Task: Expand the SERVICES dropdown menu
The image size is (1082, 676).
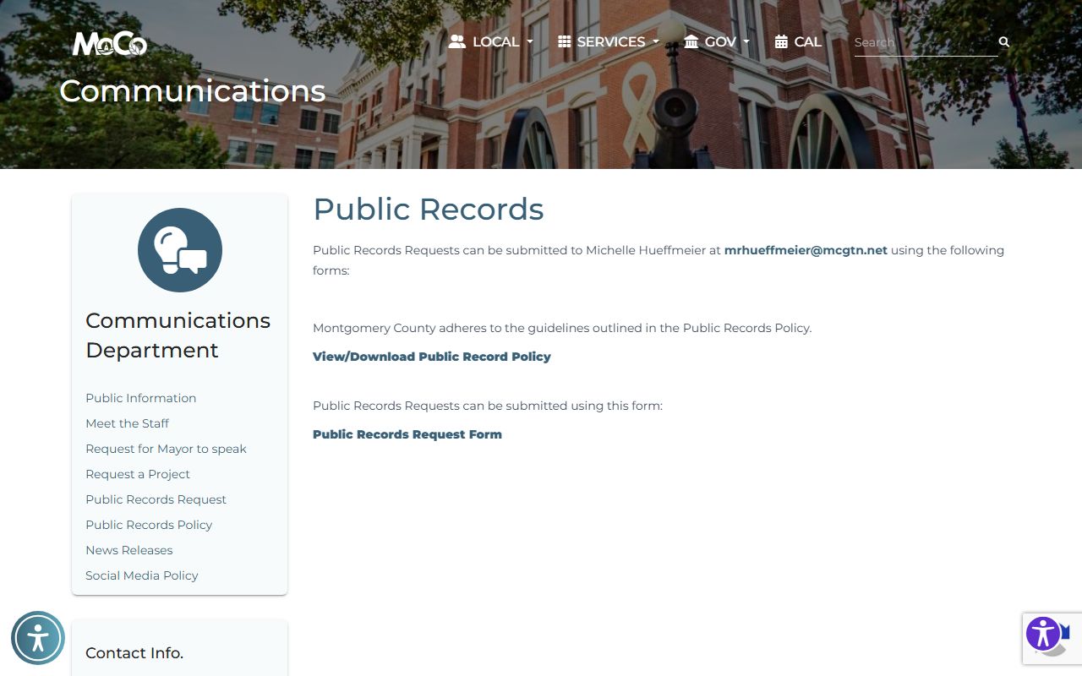Action: pyautogui.click(x=609, y=41)
